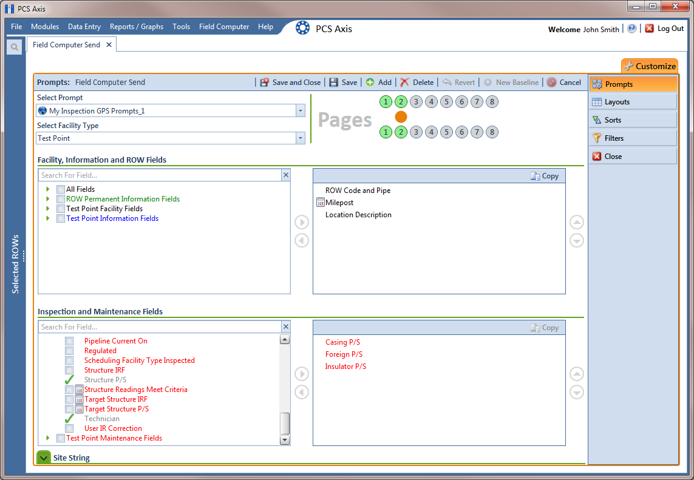The height and width of the screenshot is (480, 694).
Task: Expand the Test Point Maintenance Fields node
Action: [48, 438]
